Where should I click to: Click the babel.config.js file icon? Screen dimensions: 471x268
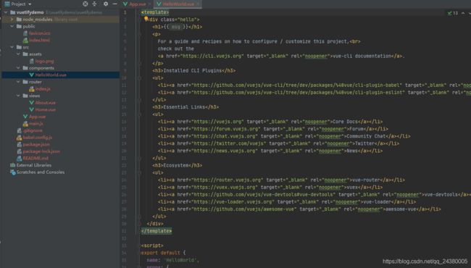20,138
